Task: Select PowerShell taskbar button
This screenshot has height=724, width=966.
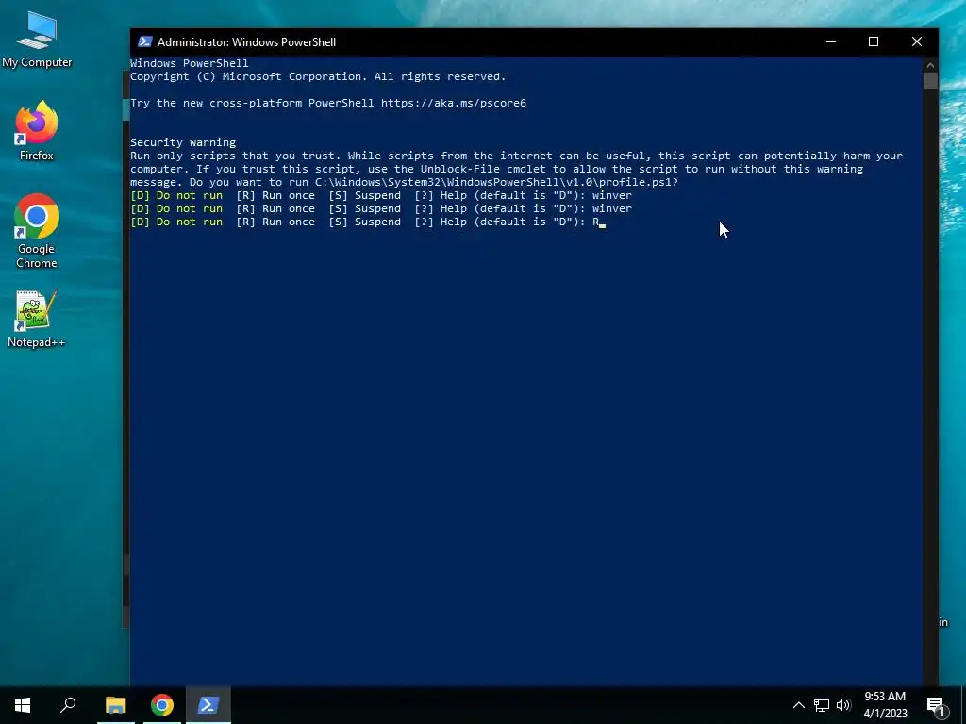Action: point(208,705)
